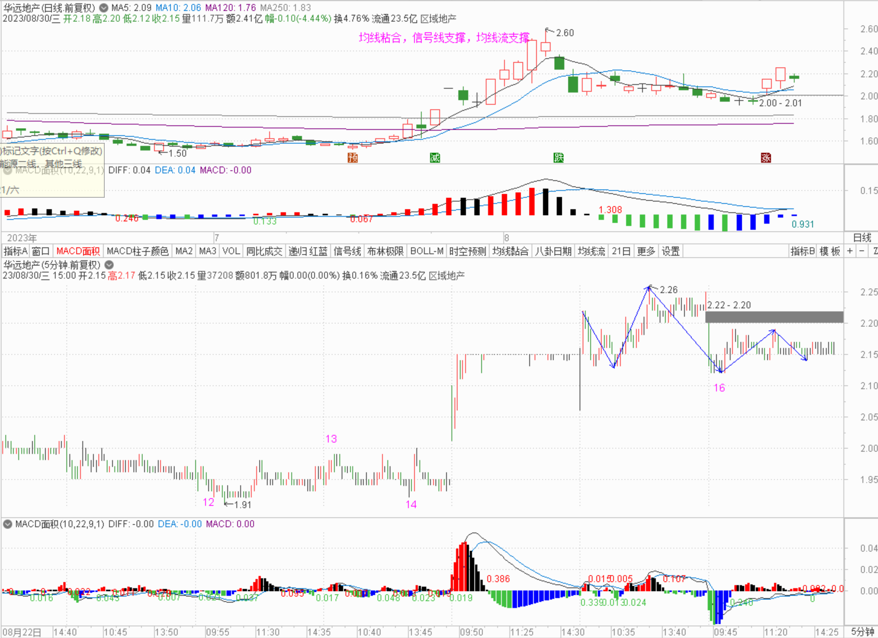Click the 日线 period label
This screenshot has width=878, height=638.
862,237
